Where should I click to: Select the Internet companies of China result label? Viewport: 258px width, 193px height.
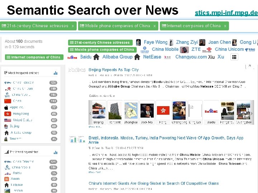34,57
